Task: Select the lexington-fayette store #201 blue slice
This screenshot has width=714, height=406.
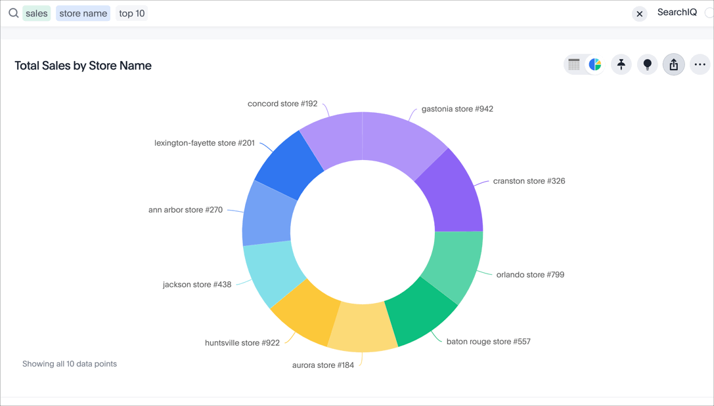Action: pyautogui.click(x=288, y=165)
